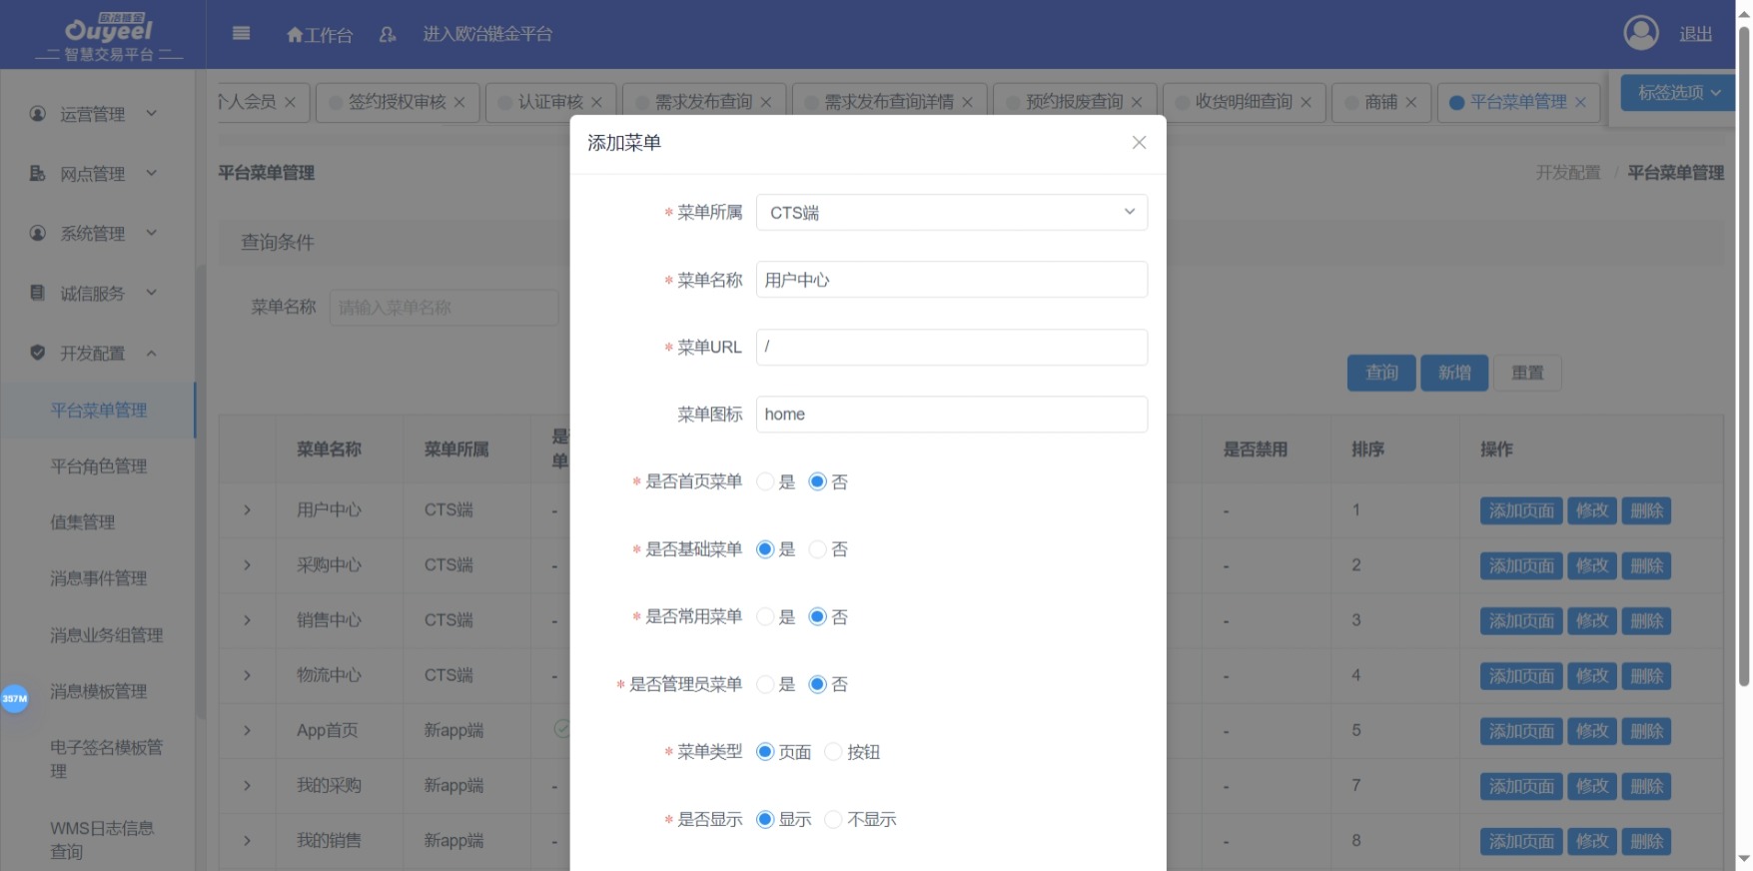Click the 菜单URL input field
The image size is (1753, 871).
pos(952,347)
